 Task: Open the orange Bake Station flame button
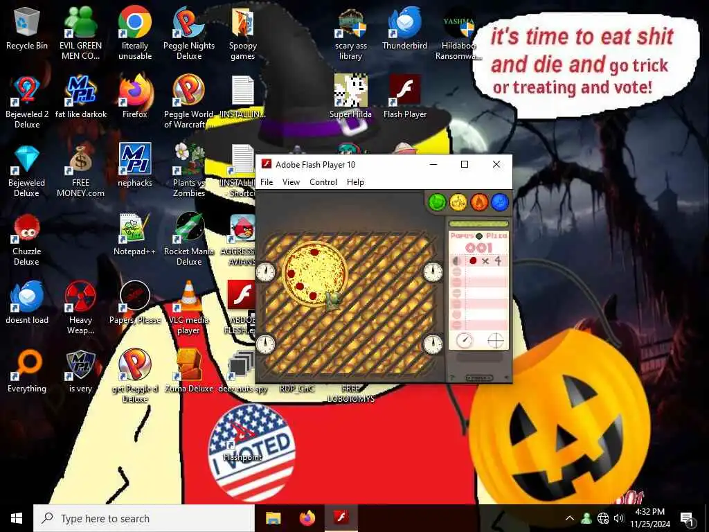tap(479, 202)
